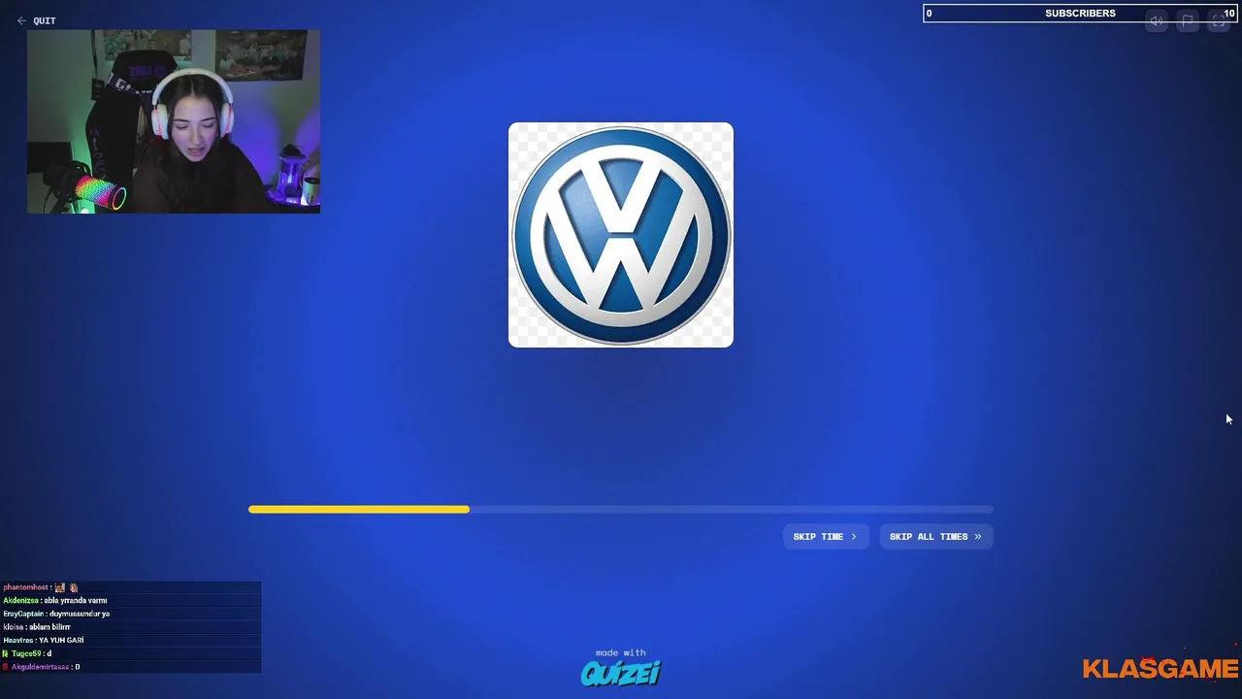Image resolution: width=1242 pixels, height=699 pixels.
Task: Click the Quizei logo at the bottom
Action: pos(621,672)
